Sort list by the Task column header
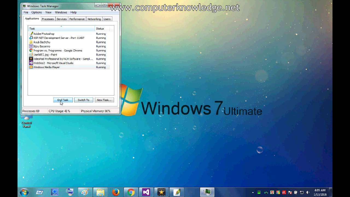 coord(62,28)
